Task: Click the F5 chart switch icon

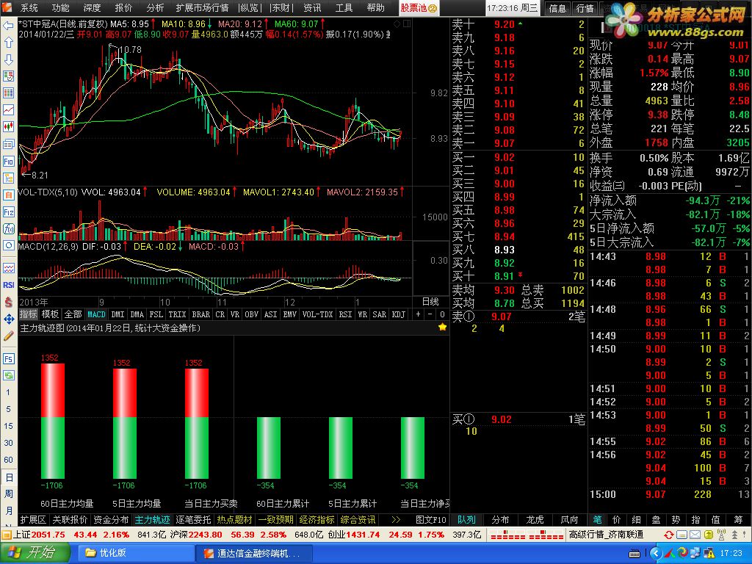Action: coord(8,358)
